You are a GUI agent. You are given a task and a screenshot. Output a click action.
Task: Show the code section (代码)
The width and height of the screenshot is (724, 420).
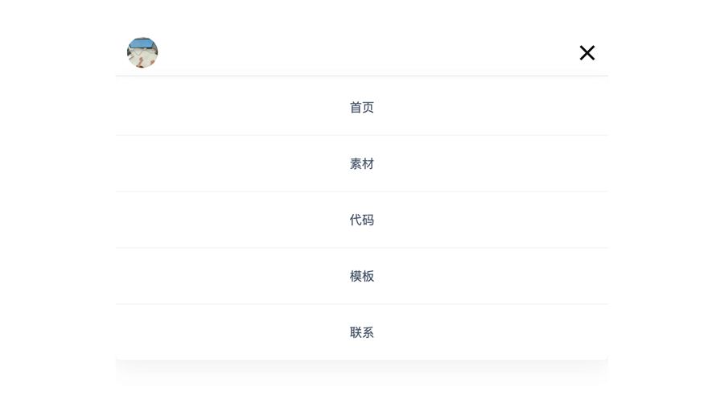(362, 220)
